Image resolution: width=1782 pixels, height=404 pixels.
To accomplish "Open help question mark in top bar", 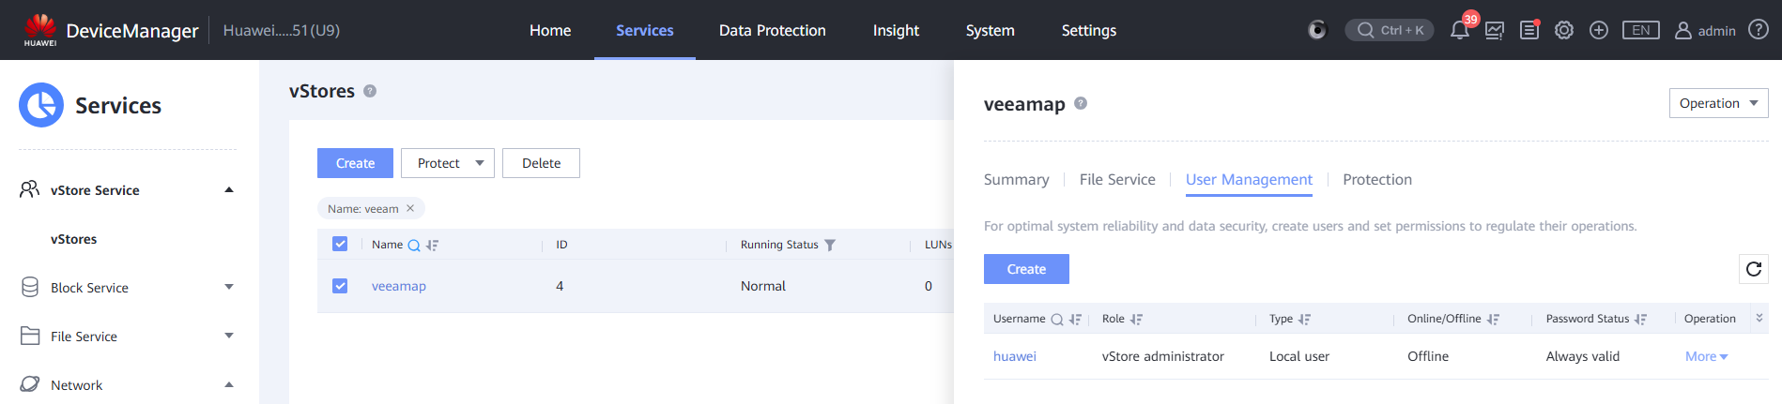I will coord(1759,30).
